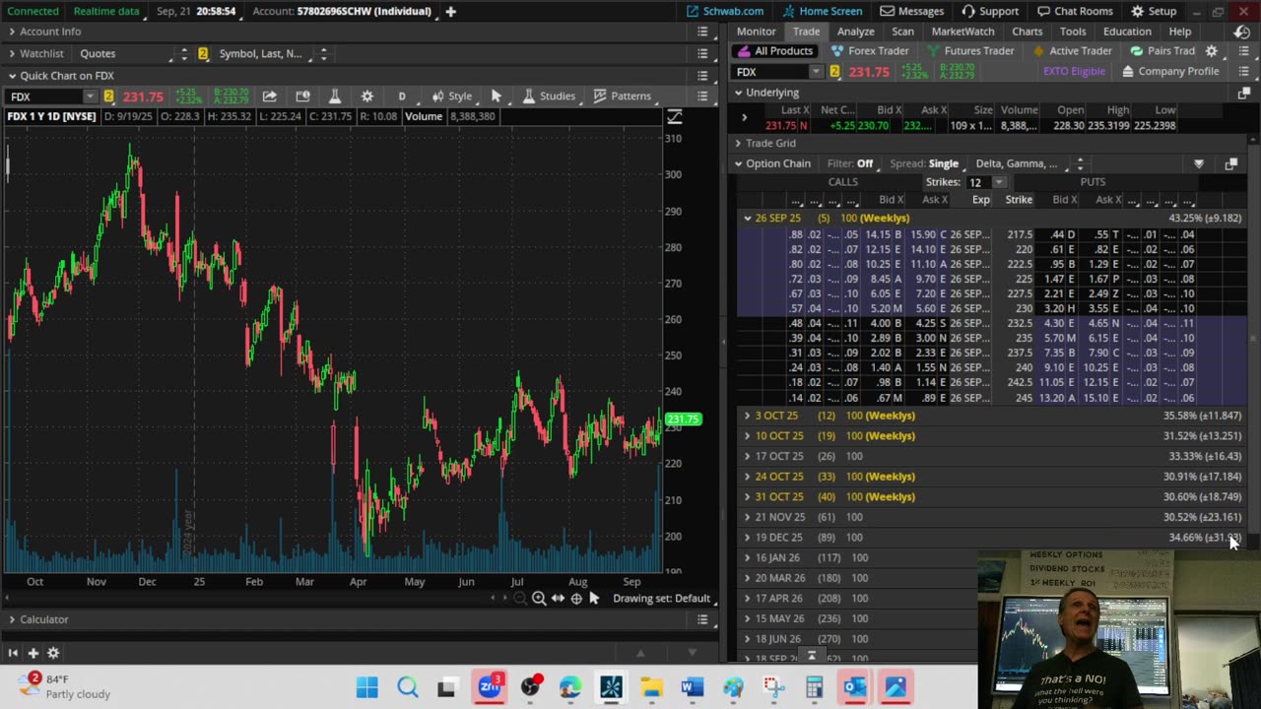This screenshot has width=1261, height=709.
Task: Expand the Account Info panel
Action: pyautogui.click(x=12, y=32)
